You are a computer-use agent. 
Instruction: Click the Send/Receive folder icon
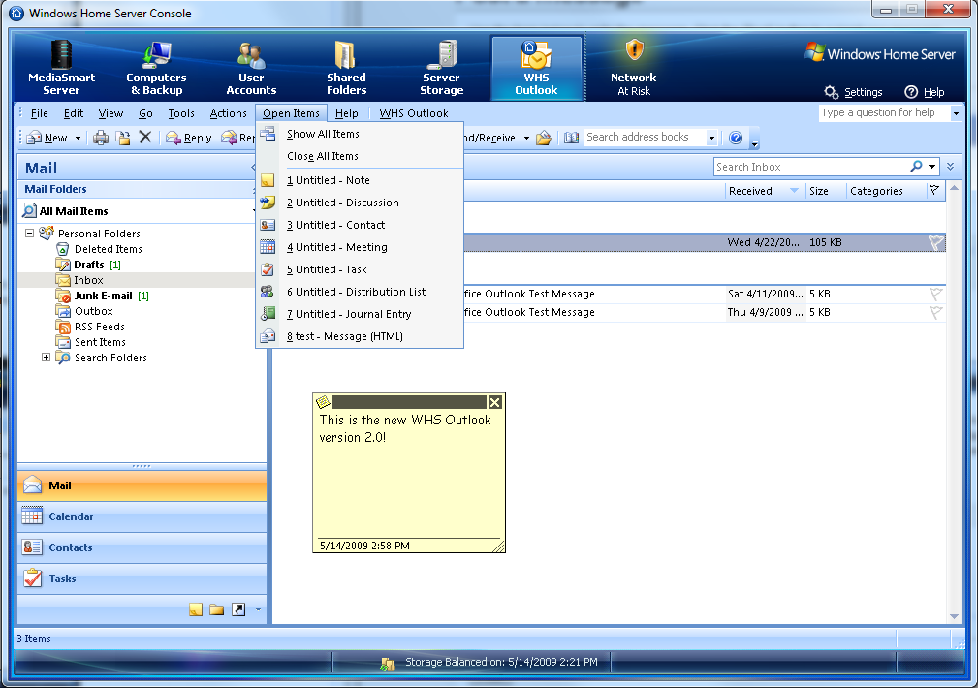coord(543,138)
